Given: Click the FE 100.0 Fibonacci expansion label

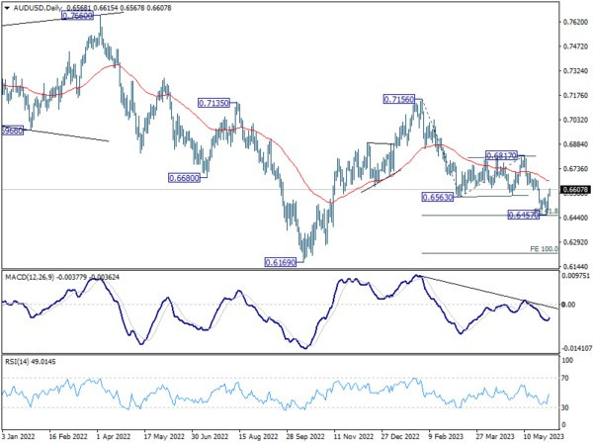Looking at the screenshot, I should tap(544, 248).
